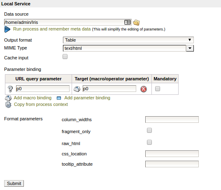Viewport: 221px width, 190px height.
Task: Open the Output format Table dropdown
Action: click(128, 40)
